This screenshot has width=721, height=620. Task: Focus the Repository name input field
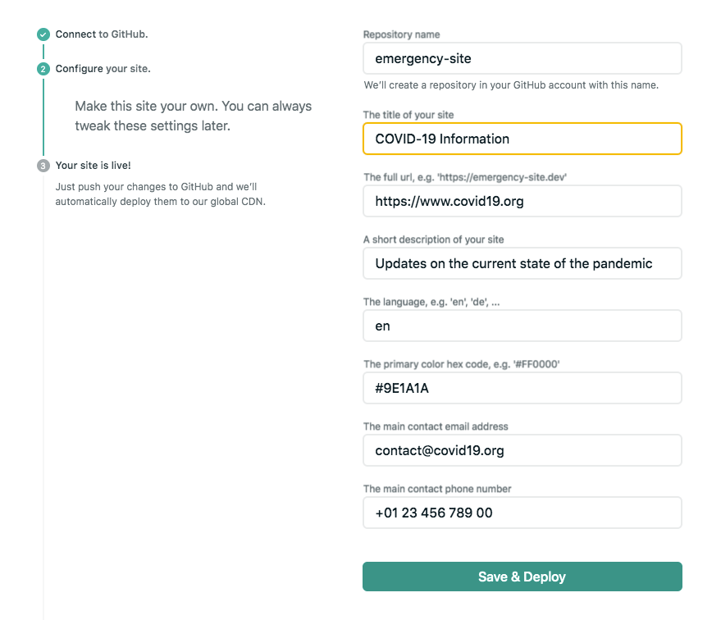point(522,59)
